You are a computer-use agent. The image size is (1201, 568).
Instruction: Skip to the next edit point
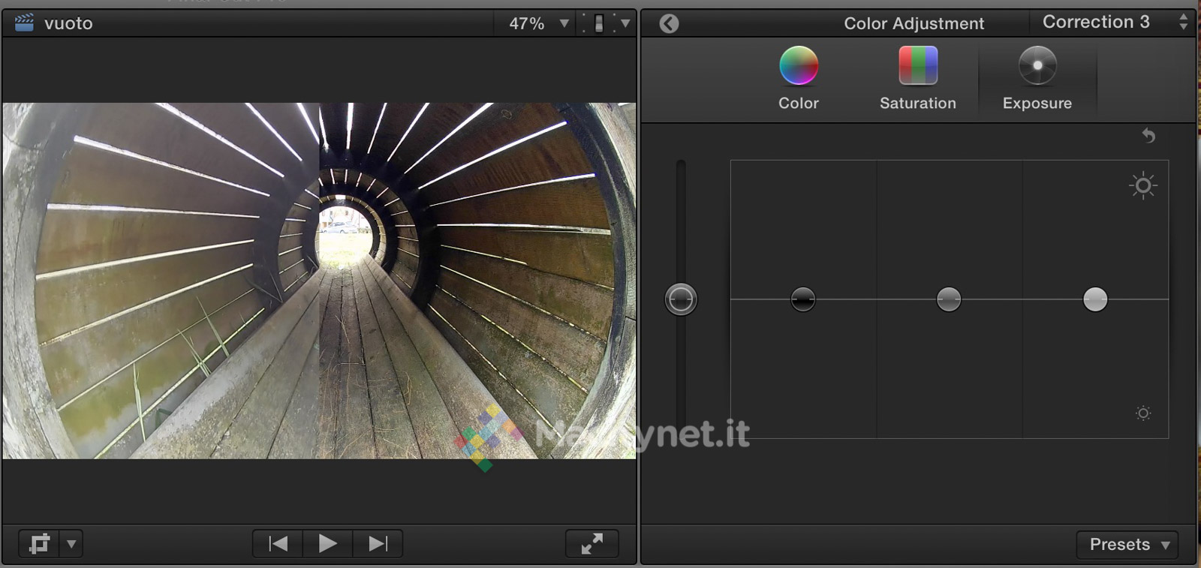tap(378, 543)
